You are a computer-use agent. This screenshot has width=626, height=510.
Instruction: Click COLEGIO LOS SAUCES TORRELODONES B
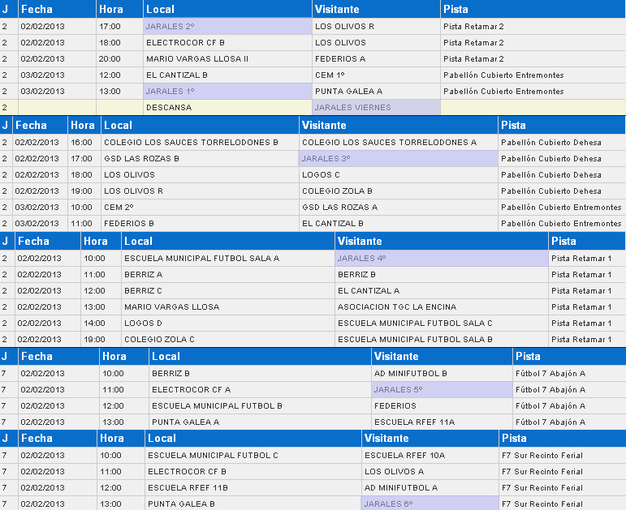tap(200, 143)
